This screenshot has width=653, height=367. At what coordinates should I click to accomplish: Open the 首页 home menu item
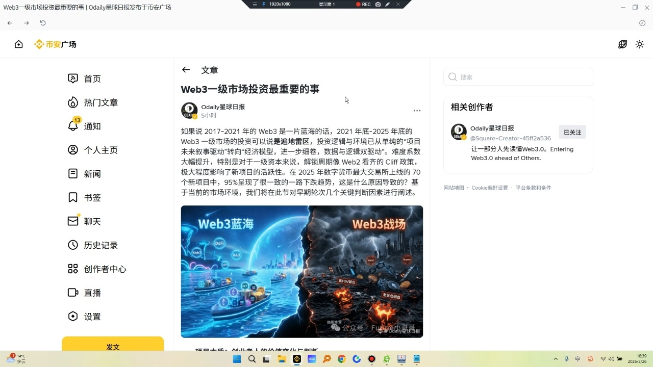pos(92,78)
